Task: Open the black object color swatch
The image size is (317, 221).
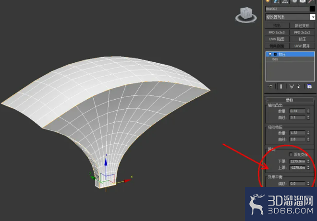Action: (x=313, y=9)
